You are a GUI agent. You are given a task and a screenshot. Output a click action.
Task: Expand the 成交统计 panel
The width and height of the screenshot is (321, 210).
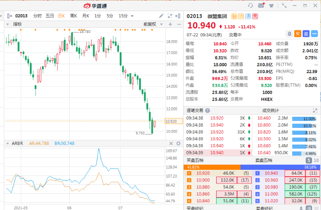point(315,111)
